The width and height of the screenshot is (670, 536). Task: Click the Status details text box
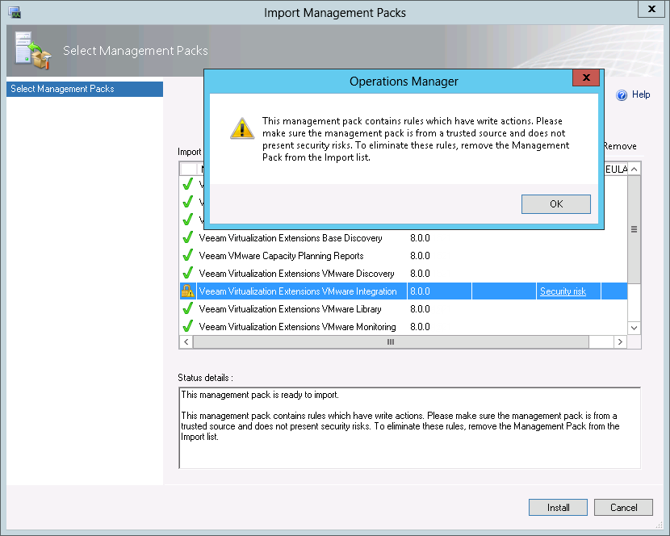click(x=410, y=428)
